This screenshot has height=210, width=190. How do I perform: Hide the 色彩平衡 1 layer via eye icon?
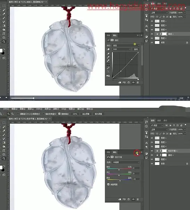click(x=152, y=151)
